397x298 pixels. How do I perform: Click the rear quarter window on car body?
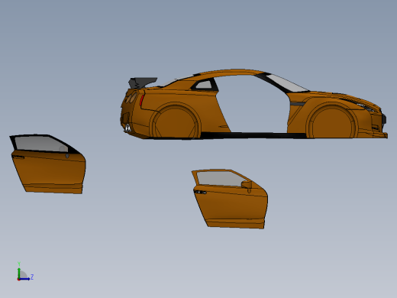pos(204,85)
